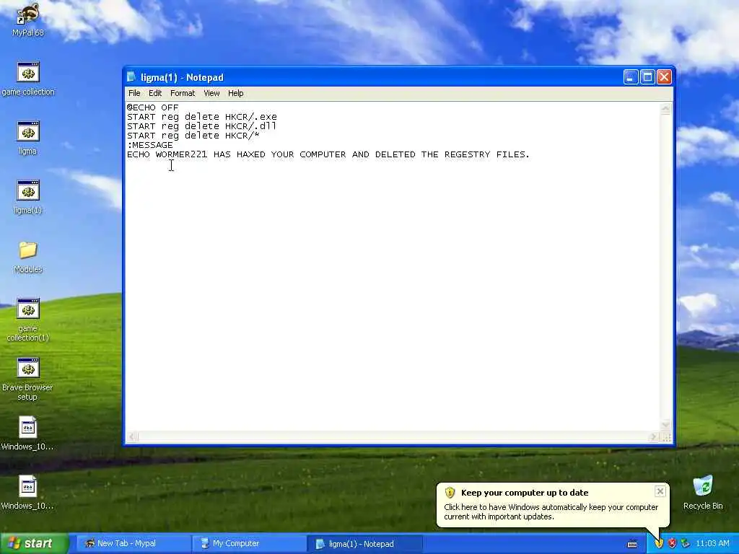Click the network connection tray icon
Screen dimensions: 739x554
[x=686, y=543]
